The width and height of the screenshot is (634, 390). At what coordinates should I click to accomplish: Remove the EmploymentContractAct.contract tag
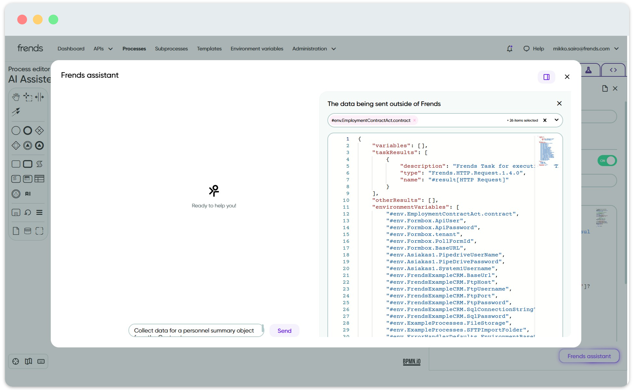point(415,121)
